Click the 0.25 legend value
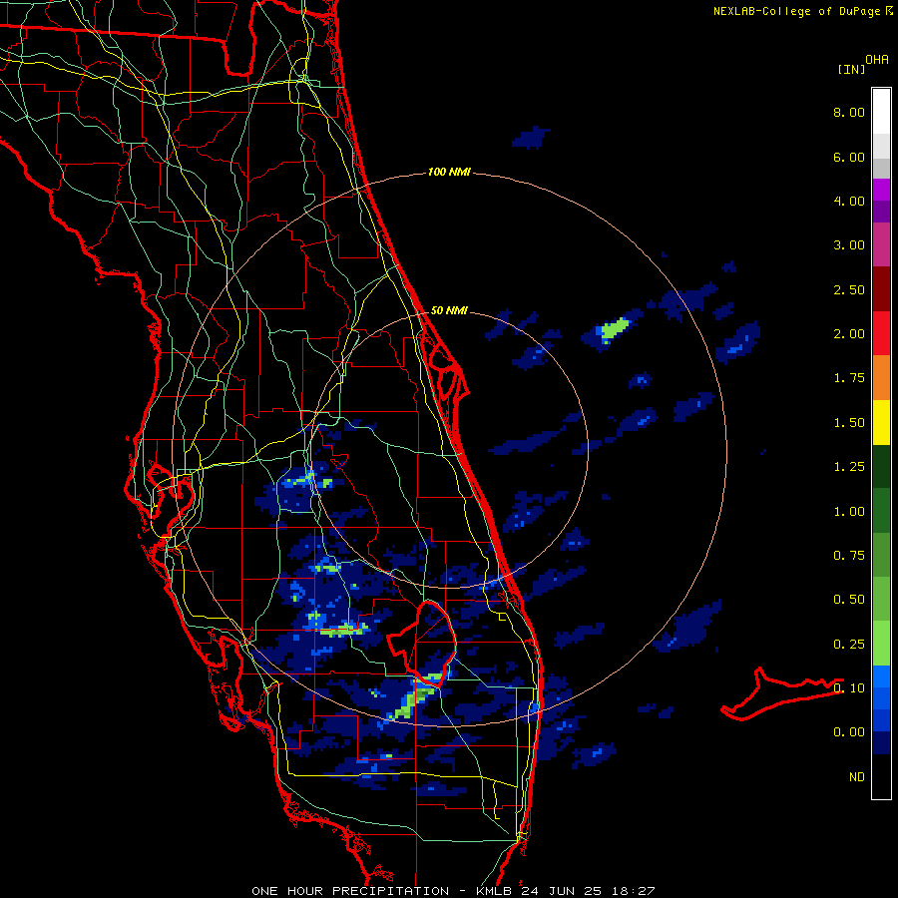 point(849,645)
